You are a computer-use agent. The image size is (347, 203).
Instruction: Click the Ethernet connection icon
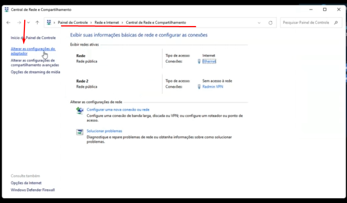199,61
